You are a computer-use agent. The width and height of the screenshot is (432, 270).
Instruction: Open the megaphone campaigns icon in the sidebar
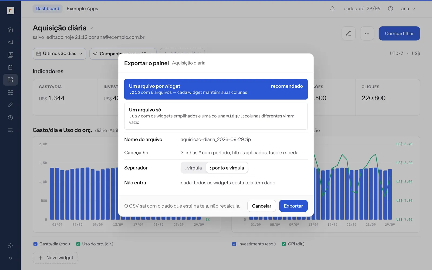10,42
